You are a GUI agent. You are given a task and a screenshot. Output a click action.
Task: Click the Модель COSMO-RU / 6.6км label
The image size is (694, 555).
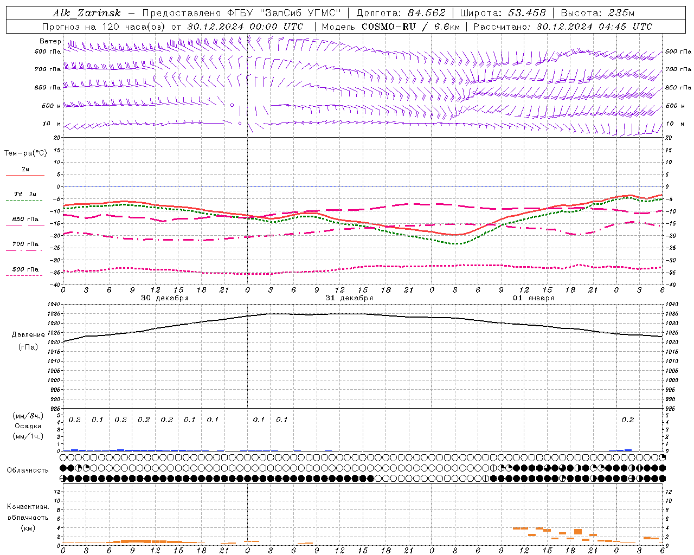point(391,27)
